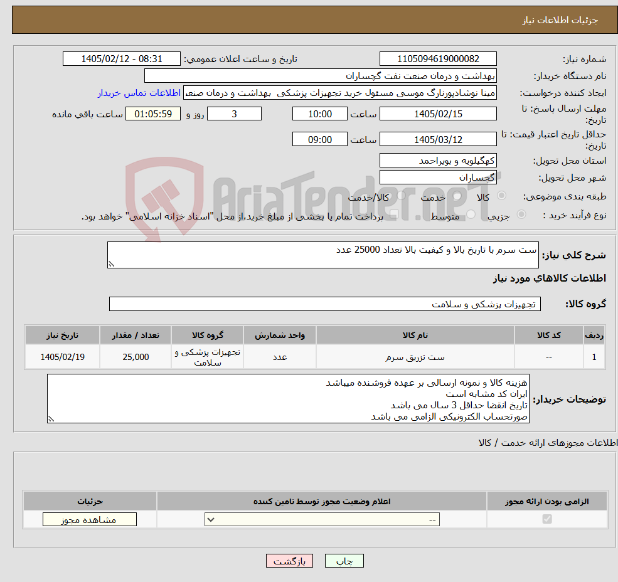The height and width of the screenshot is (582, 618).
Task: Select the کالا/خدمت radio button
Action: (401, 196)
